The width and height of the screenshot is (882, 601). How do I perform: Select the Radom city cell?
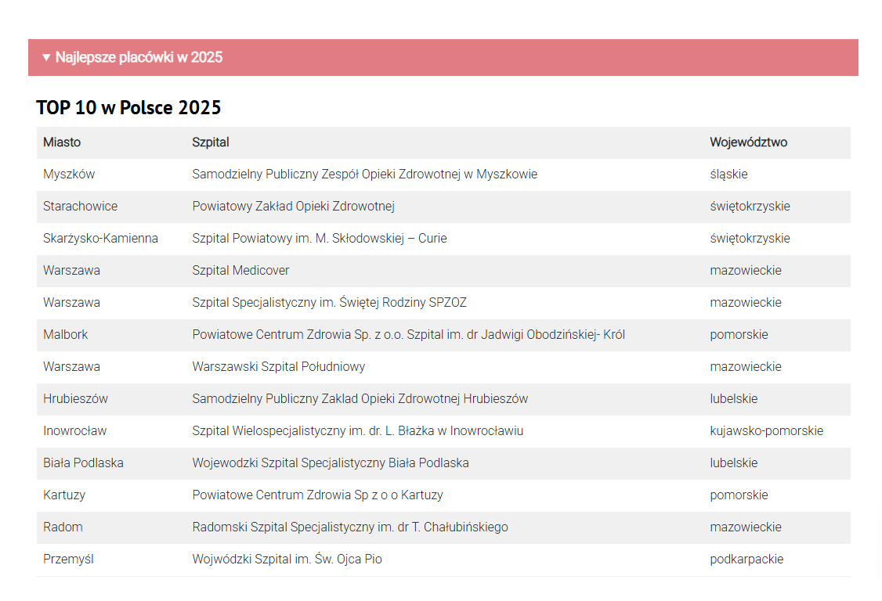63,527
